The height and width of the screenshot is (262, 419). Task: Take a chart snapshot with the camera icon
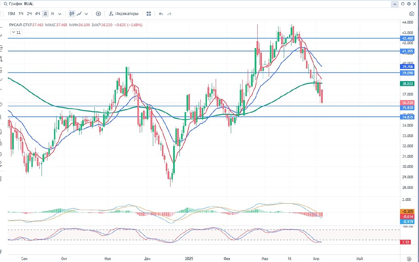coord(412,14)
